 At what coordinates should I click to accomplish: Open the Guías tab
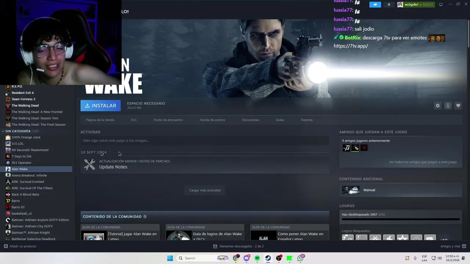280,120
